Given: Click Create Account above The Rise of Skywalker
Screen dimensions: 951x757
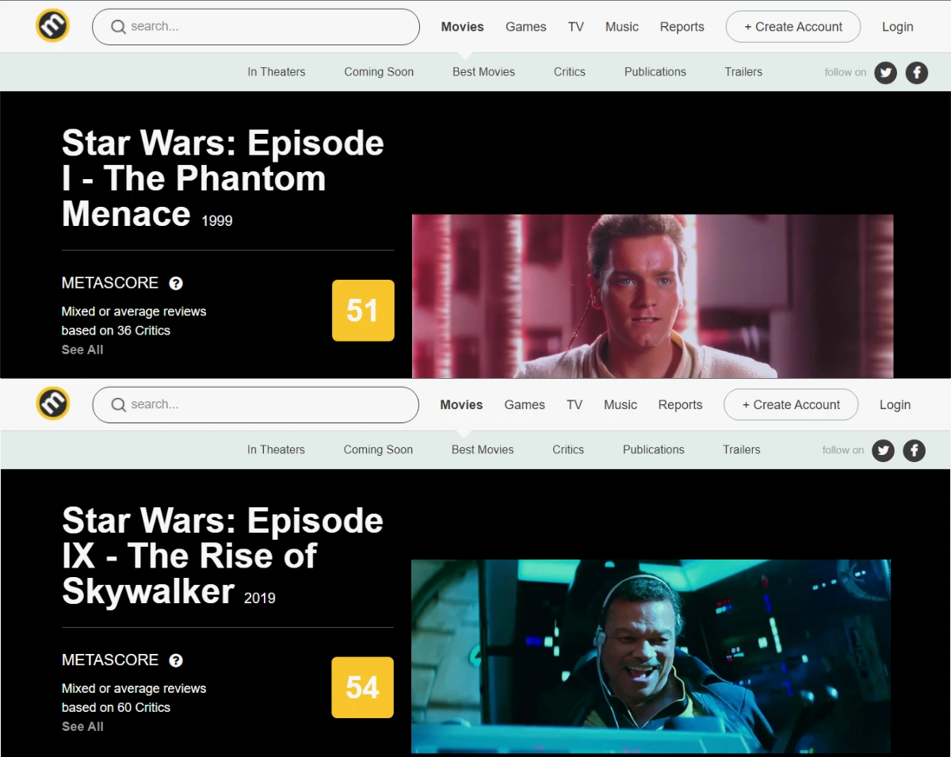Looking at the screenshot, I should point(791,405).
